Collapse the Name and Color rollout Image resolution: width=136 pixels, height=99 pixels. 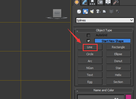coord(104,90)
